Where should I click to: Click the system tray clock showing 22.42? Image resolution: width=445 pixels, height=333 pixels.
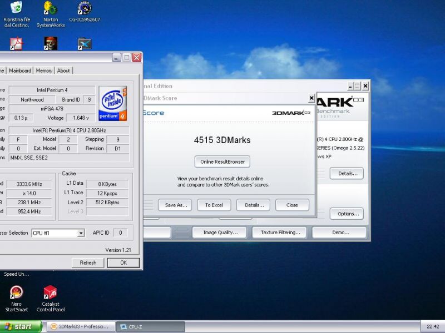[x=433, y=327]
